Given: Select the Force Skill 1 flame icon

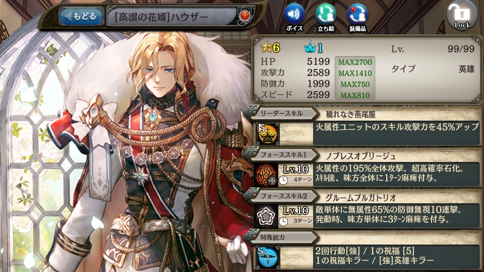Looking at the screenshot, I should [266, 175].
